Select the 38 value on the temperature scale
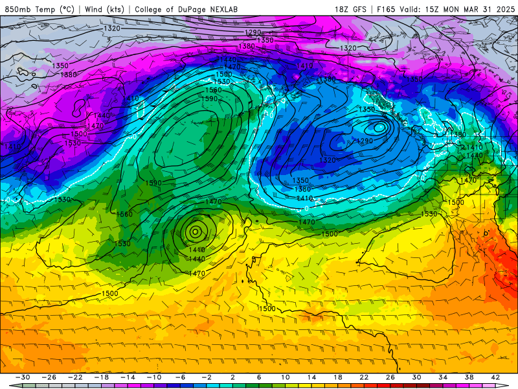518x389 pixels. (469, 377)
